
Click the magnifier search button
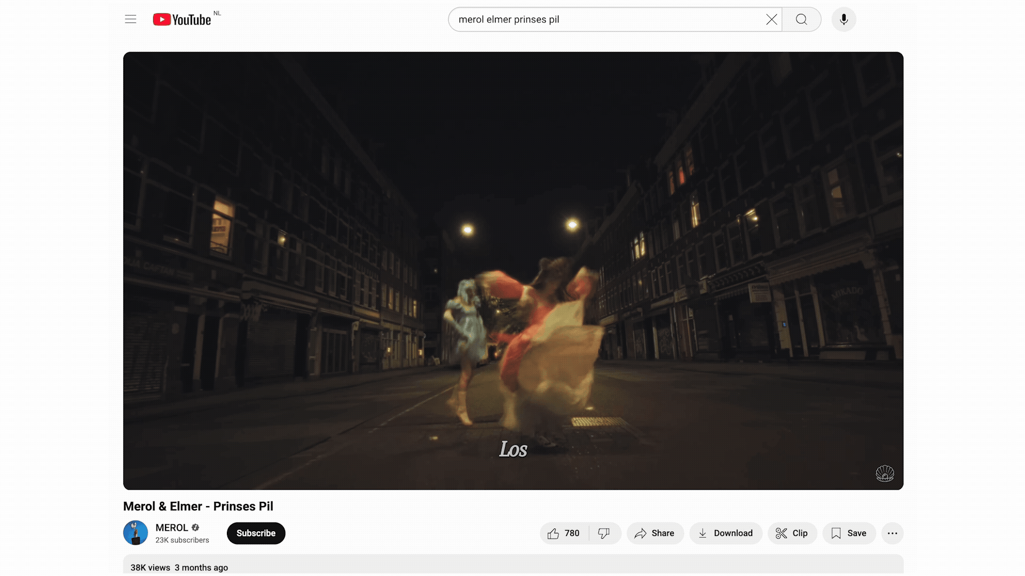coord(801,20)
